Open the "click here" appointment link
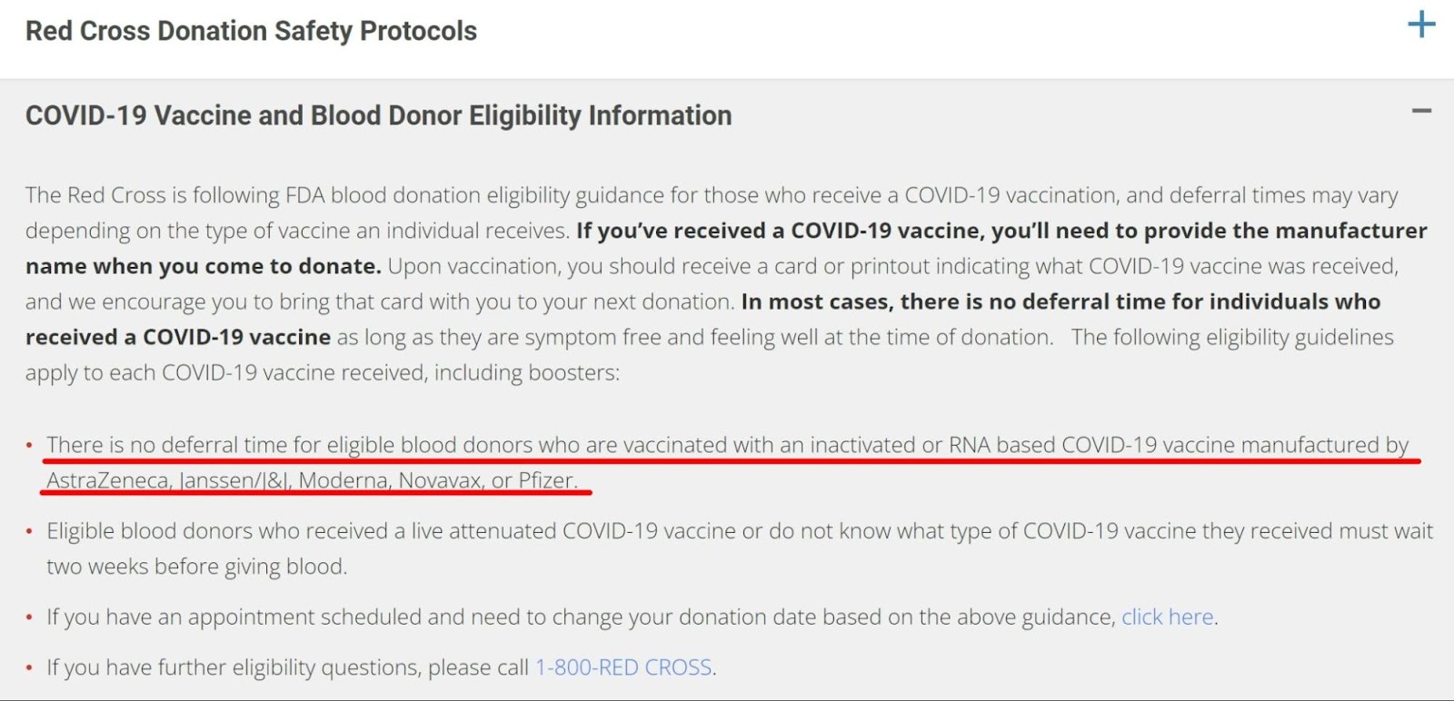 coord(1167,617)
